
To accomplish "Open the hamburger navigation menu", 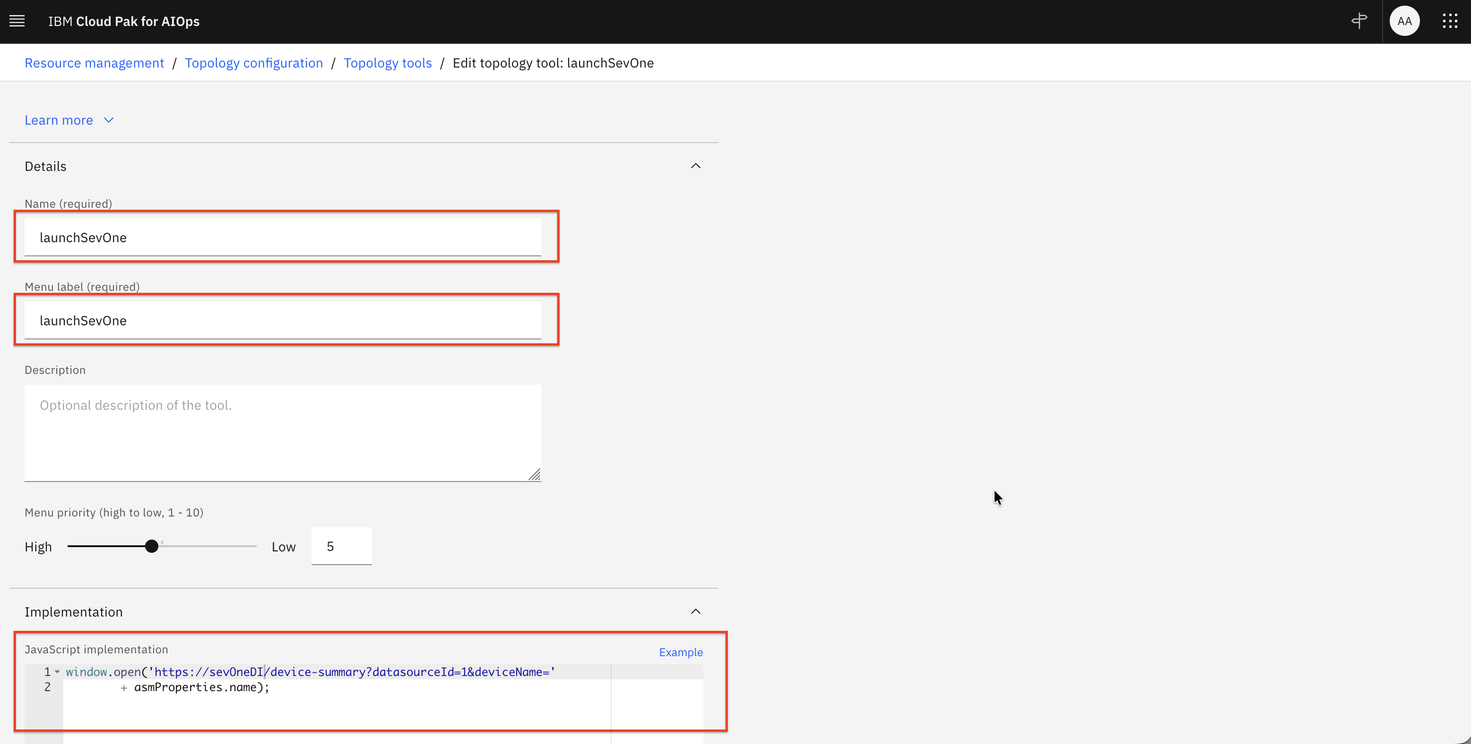I will pyautogui.click(x=17, y=21).
